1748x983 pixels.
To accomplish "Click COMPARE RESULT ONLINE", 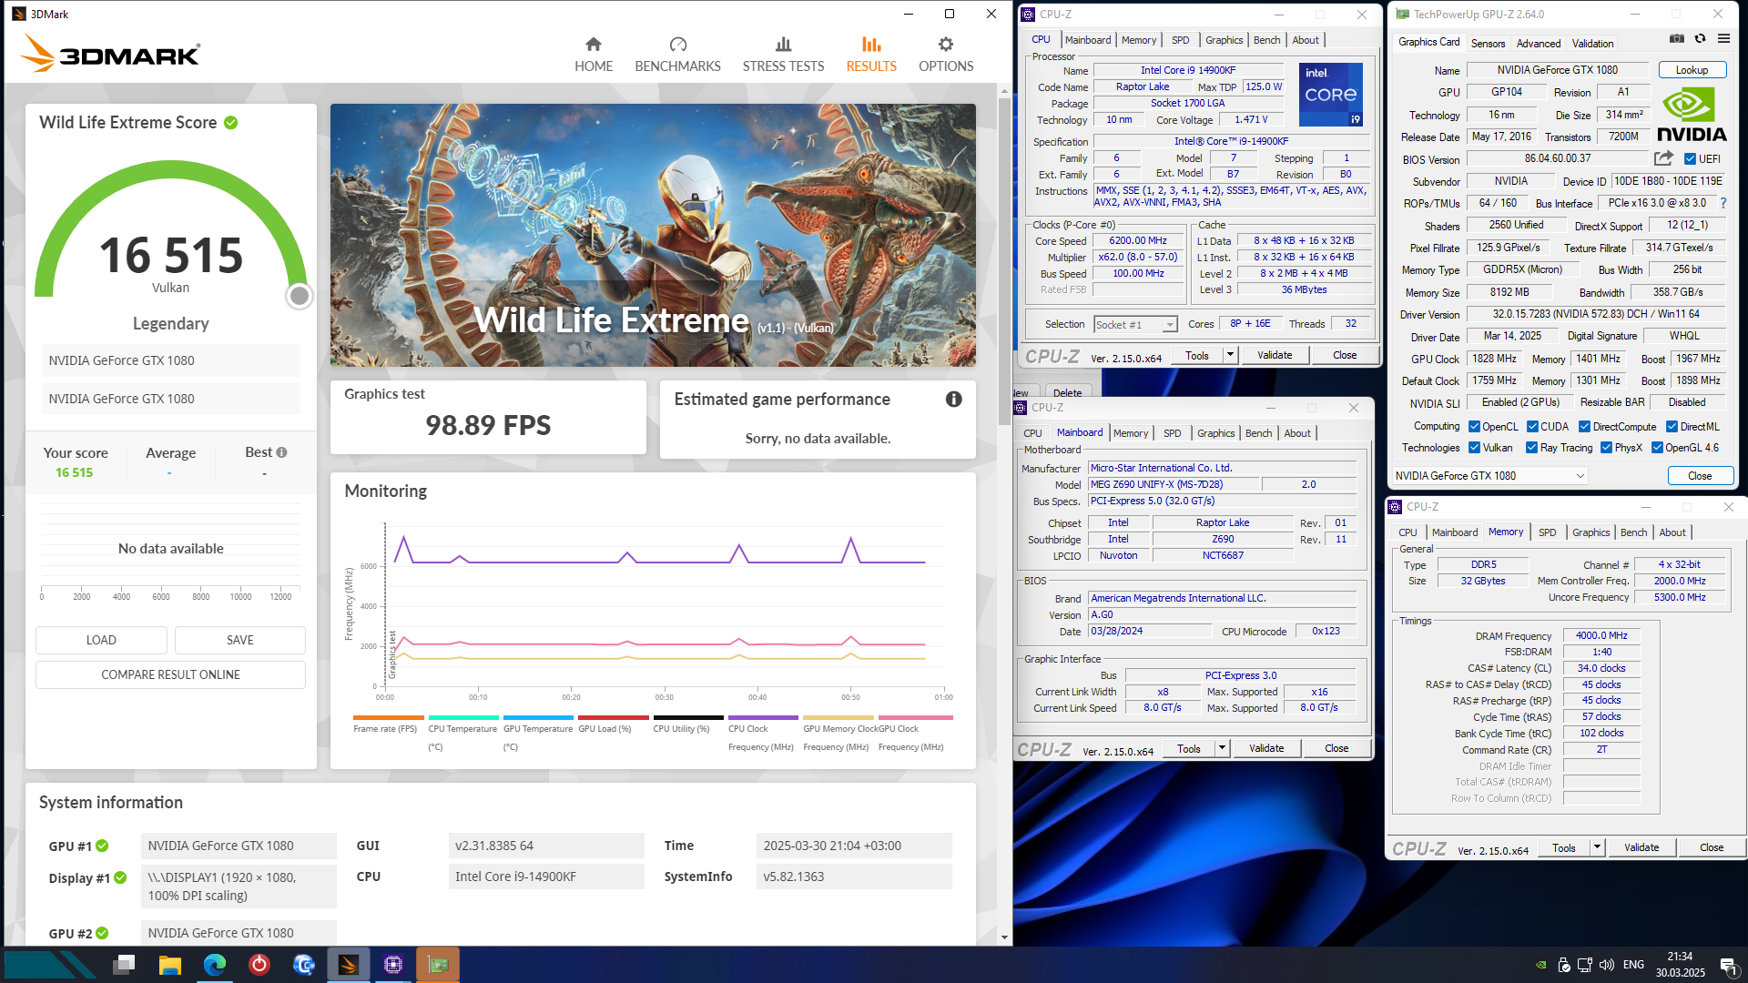I will pos(170,675).
